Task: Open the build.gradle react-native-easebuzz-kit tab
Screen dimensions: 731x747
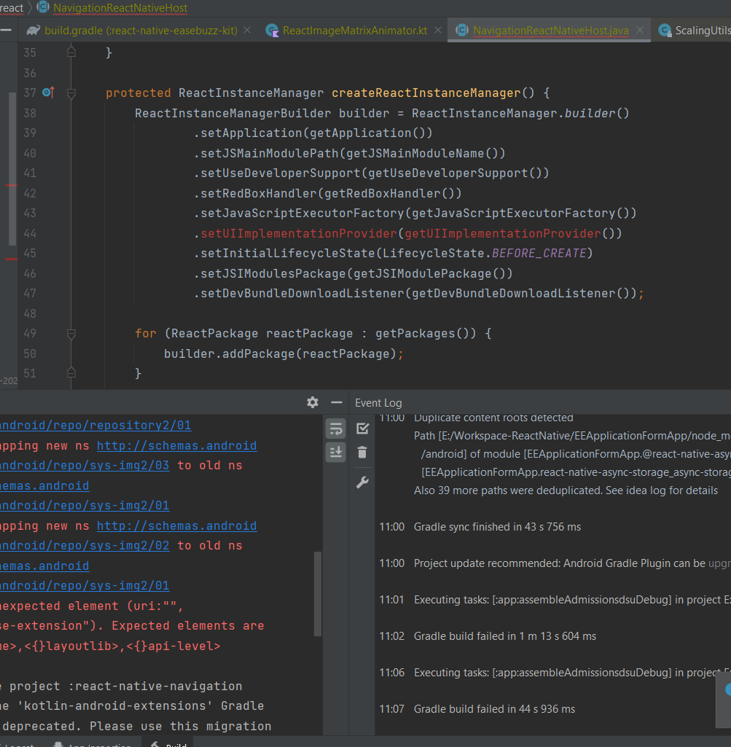Action: (x=138, y=31)
